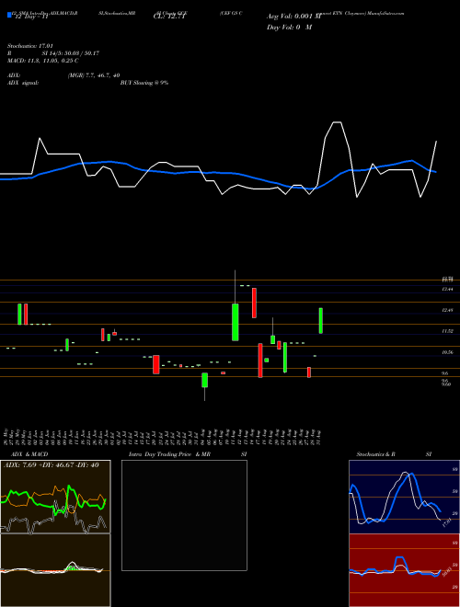
Task: Click the green candle with long lower wick
Action: point(204,380)
